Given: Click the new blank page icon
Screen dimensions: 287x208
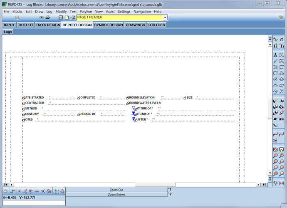Looking at the screenshot, I should (67, 17).
